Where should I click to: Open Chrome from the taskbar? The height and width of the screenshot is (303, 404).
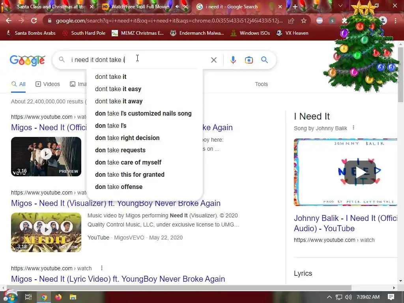[44, 297]
